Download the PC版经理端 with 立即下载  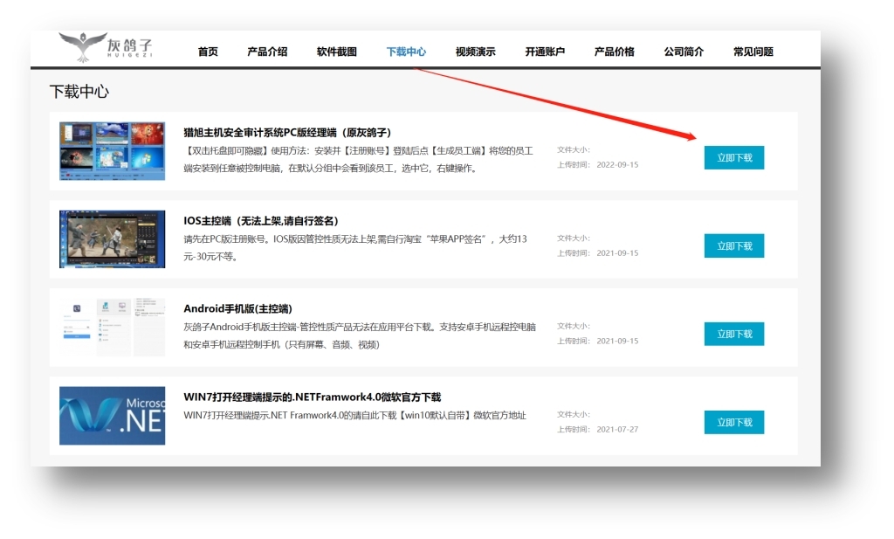point(733,158)
